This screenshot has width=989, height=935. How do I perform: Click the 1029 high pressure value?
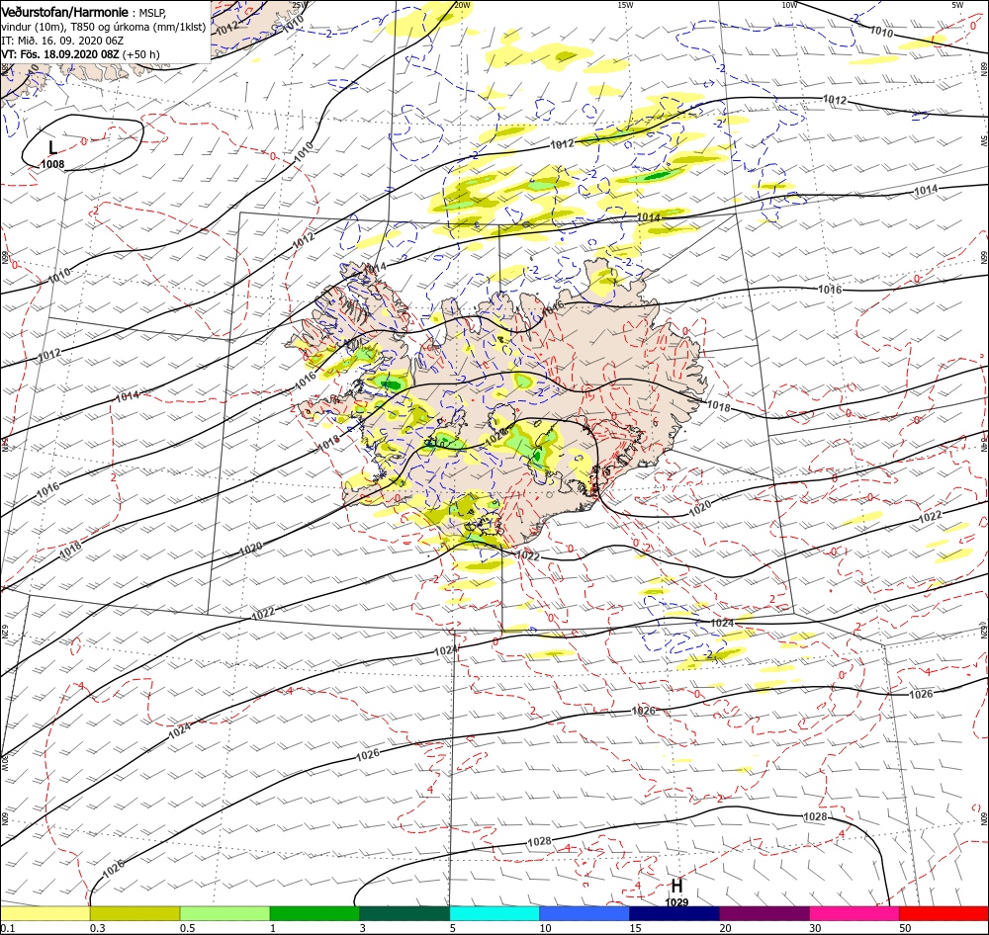click(x=676, y=902)
